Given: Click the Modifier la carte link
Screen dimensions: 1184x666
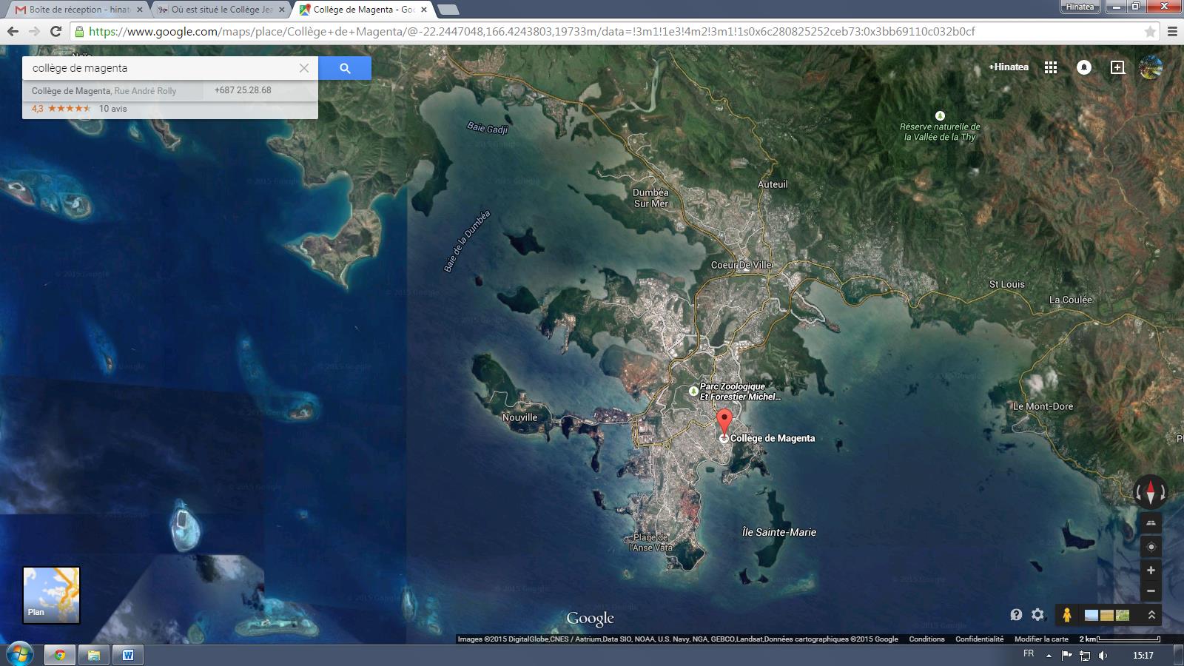Looking at the screenshot, I should (1040, 639).
